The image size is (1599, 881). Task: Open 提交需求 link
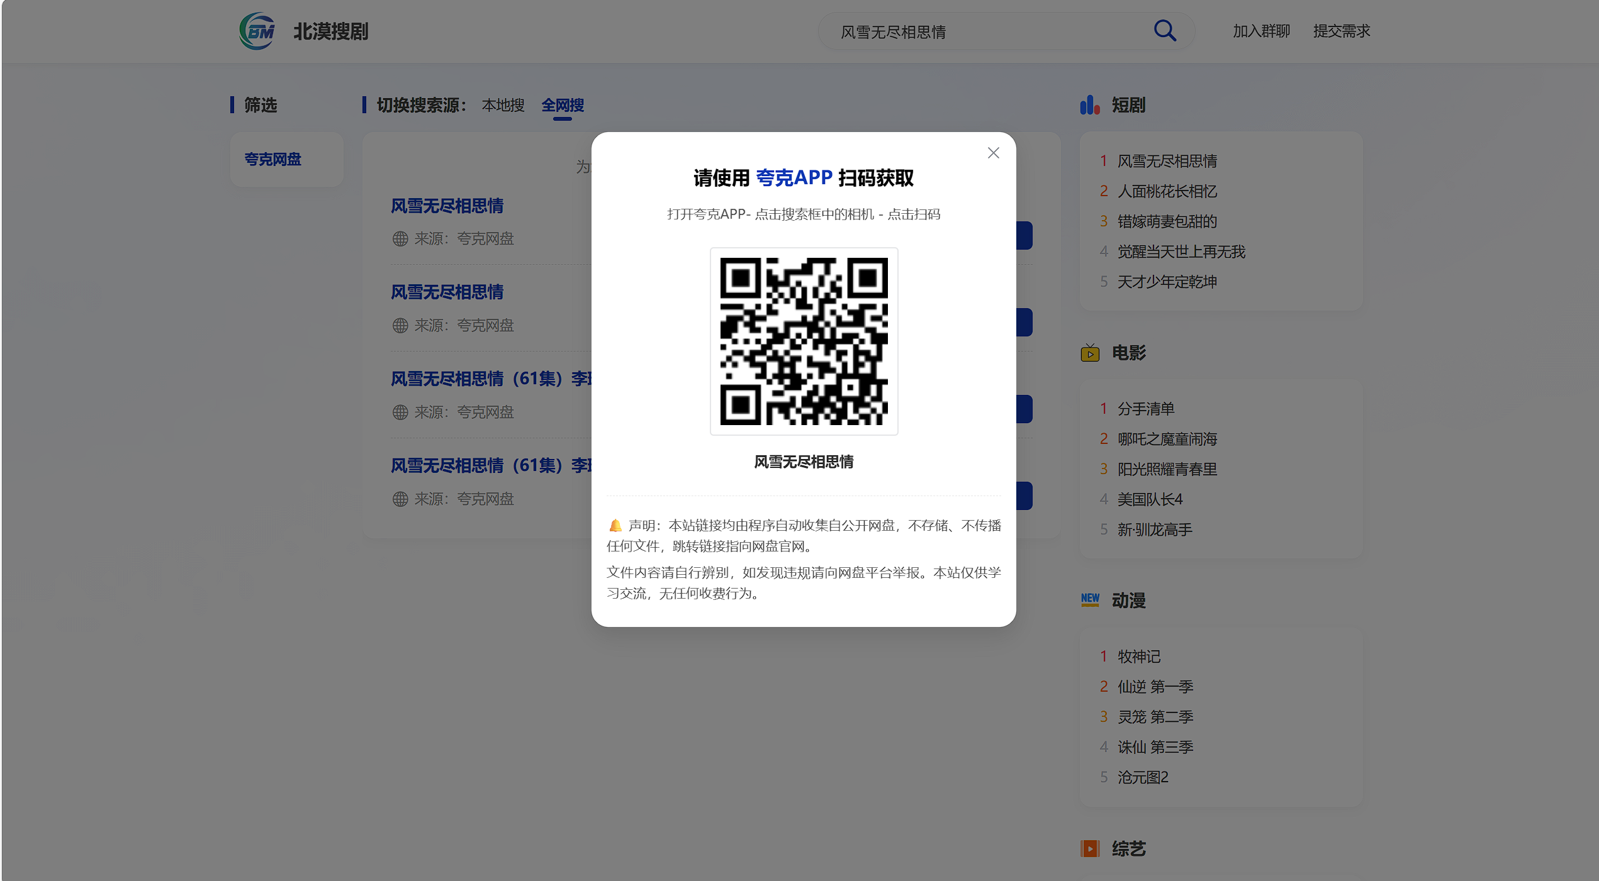(1342, 31)
